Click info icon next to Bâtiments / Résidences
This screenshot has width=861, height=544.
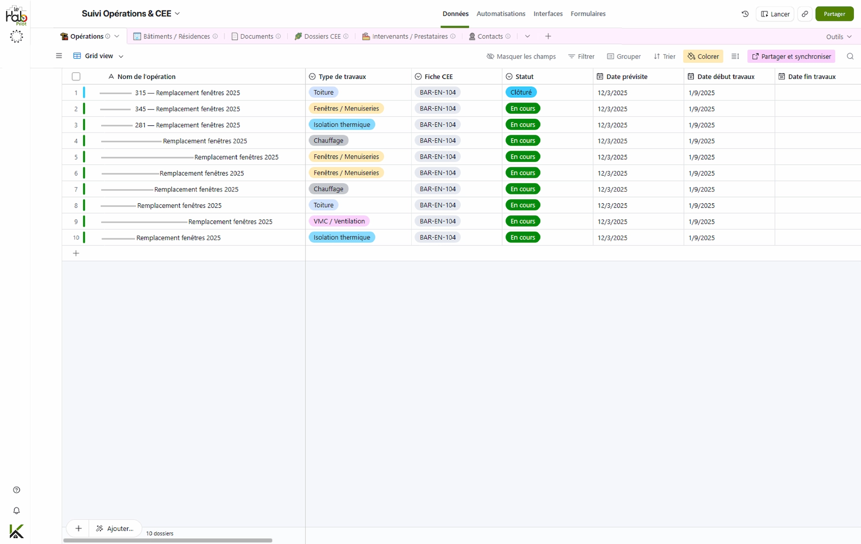215,37
